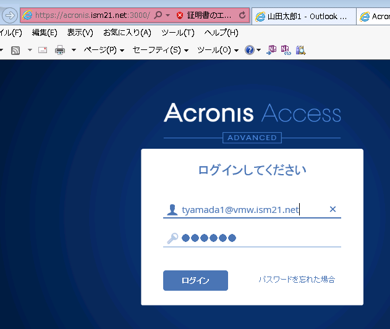Open the セーフティ(S) dropdown menu

point(160,50)
